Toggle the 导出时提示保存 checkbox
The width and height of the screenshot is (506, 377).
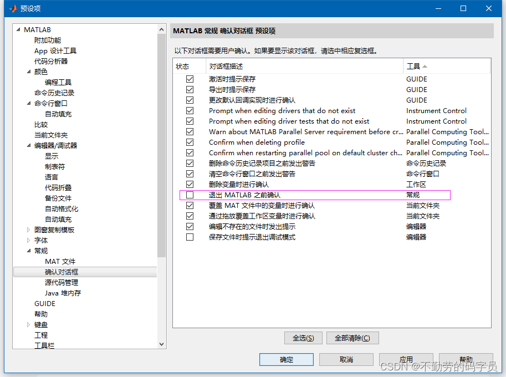(190, 89)
